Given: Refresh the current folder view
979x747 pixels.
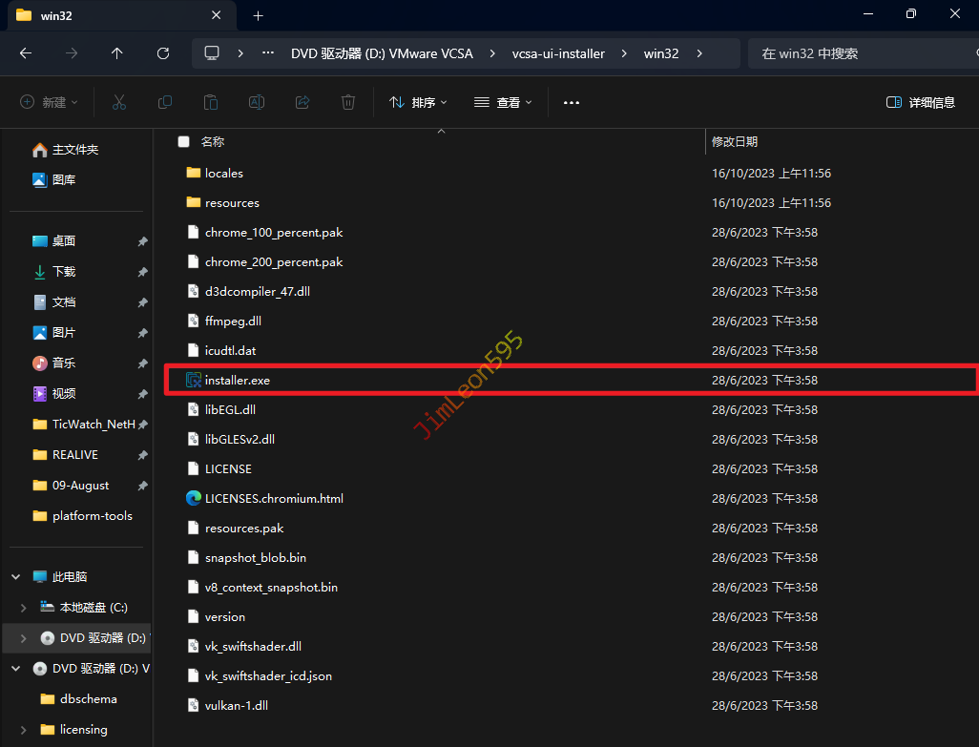Looking at the screenshot, I should click(x=163, y=53).
